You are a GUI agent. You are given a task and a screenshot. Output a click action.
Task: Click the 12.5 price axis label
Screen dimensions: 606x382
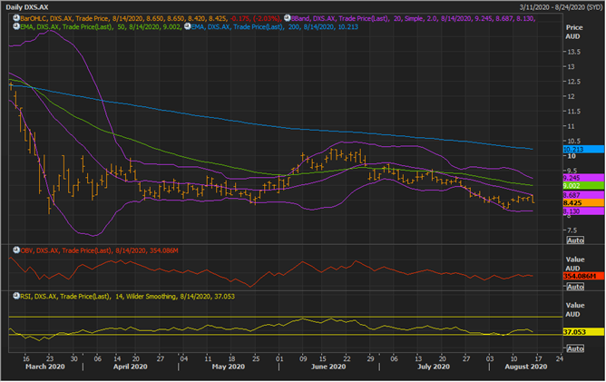(x=573, y=82)
